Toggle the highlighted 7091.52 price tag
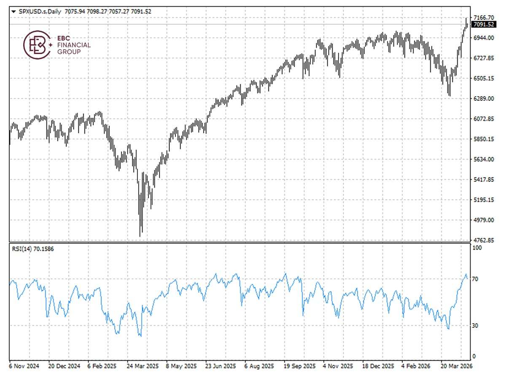This screenshot has width=506, height=378. pyautogui.click(x=484, y=25)
